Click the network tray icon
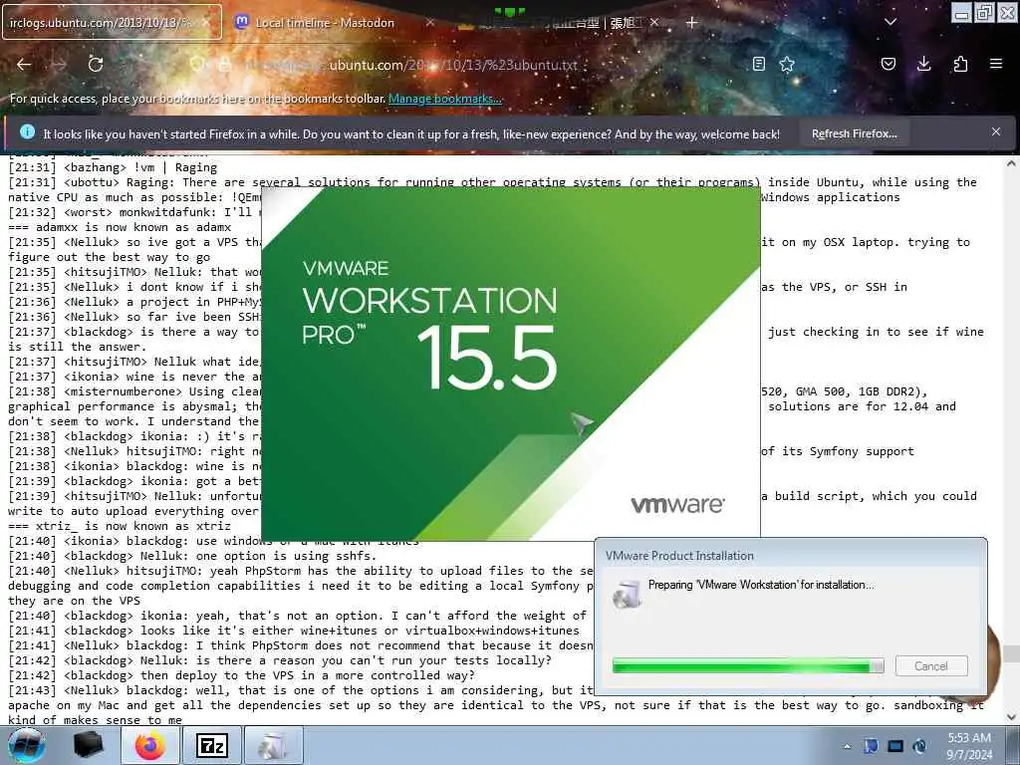The image size is (1020, 765). [x=871, y=746]
